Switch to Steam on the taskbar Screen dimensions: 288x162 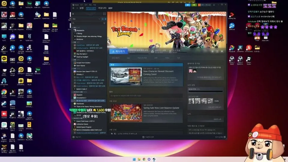[x=154, y=159]
